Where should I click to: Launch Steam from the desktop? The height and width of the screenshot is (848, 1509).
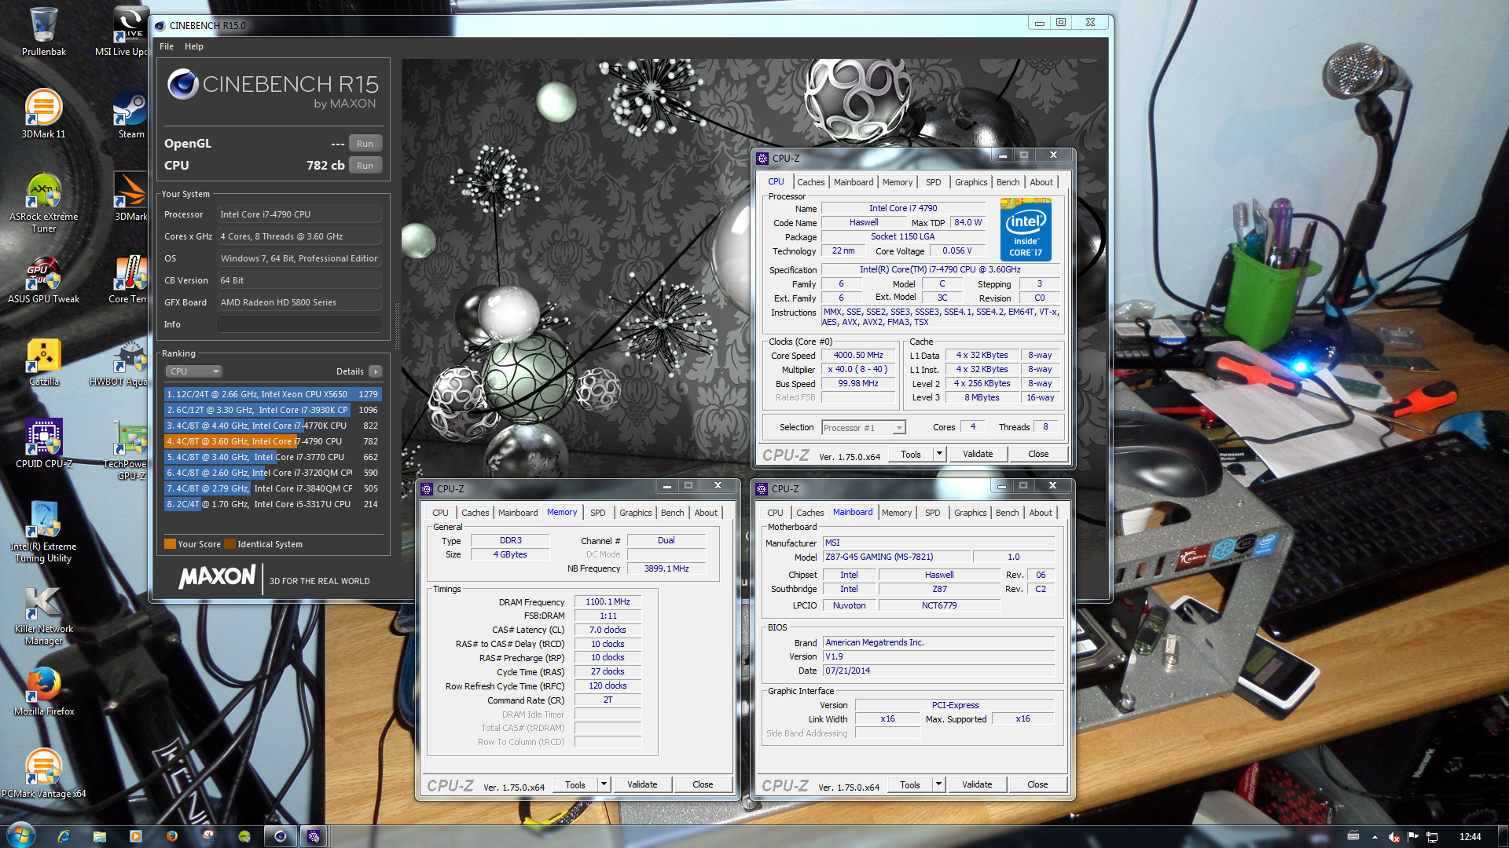(x=130, y=114)
